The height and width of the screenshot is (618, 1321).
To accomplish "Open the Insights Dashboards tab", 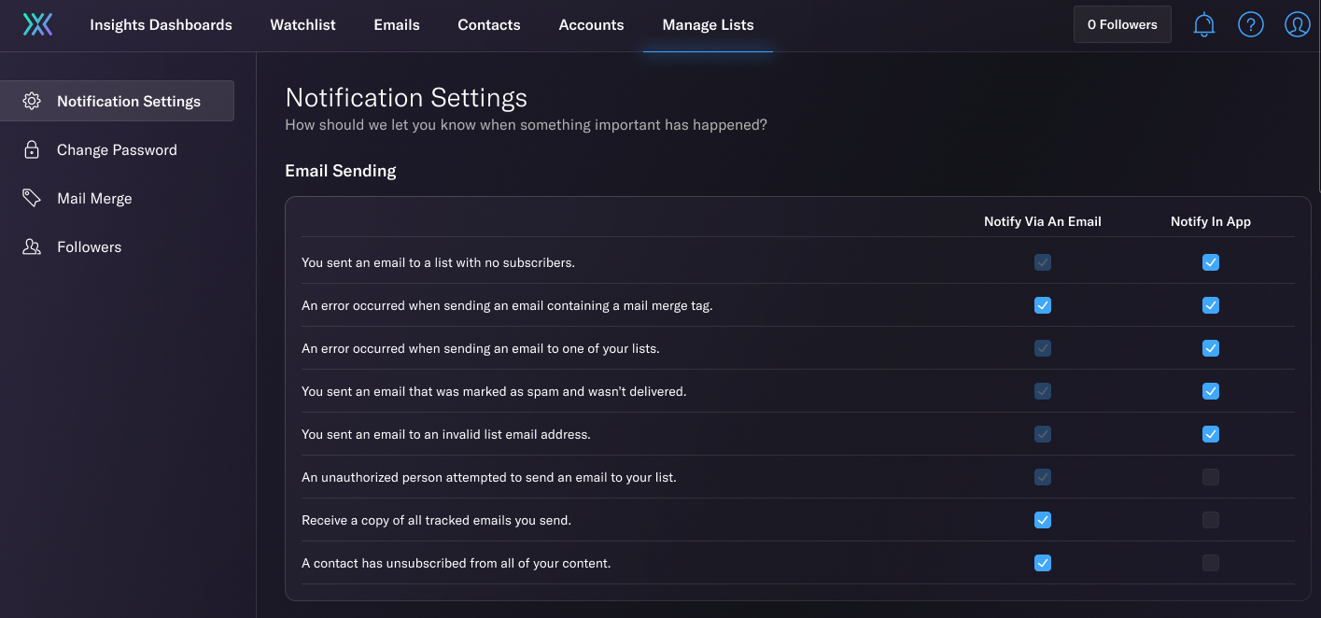I will click(x=161, y=25).
